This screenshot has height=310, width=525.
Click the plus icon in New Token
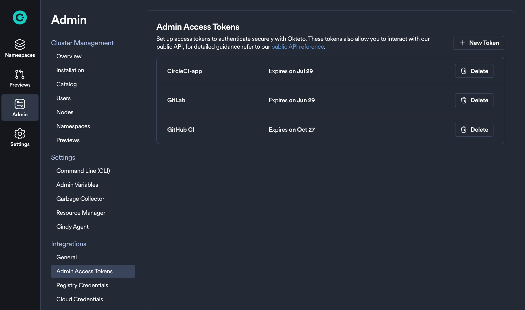pos(462,43)
